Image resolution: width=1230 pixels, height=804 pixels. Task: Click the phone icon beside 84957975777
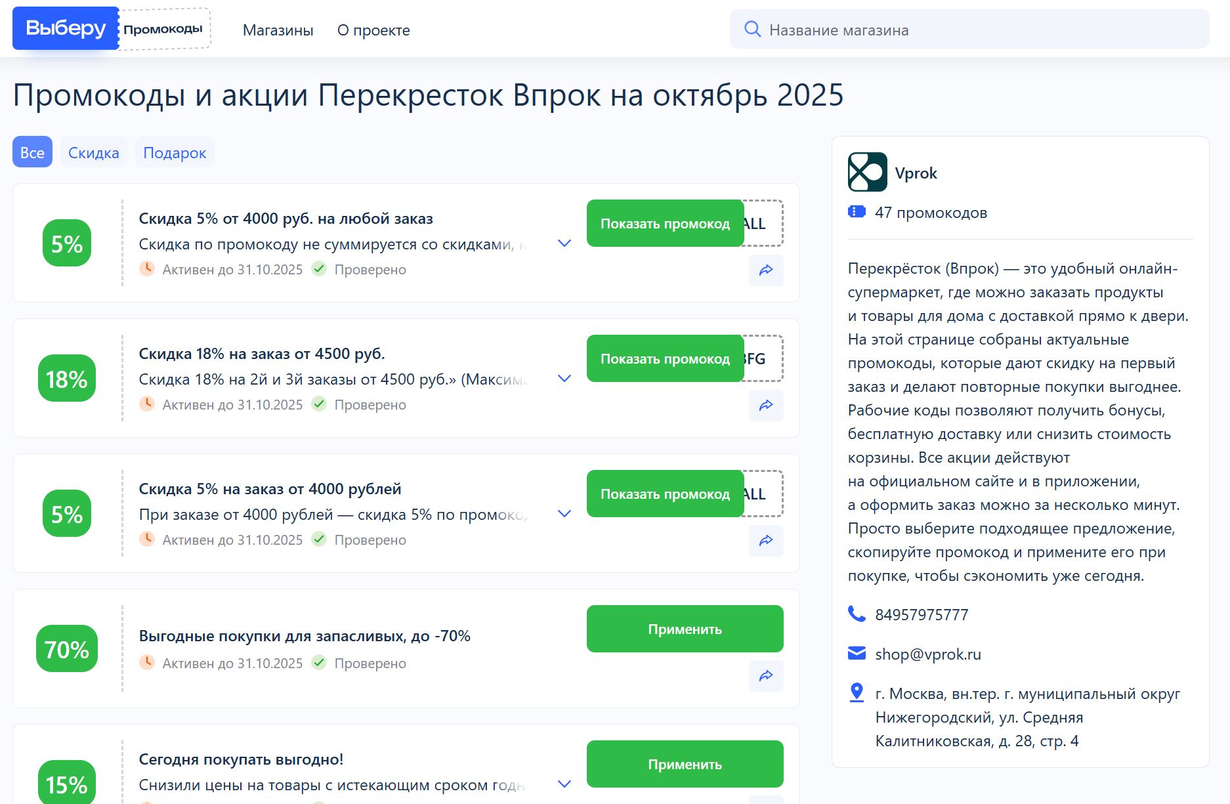(x=857, y=614)
